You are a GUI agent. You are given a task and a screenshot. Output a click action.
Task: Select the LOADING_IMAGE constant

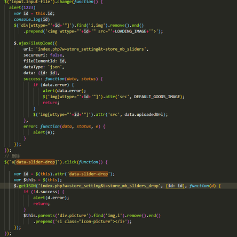pos(131,31)
